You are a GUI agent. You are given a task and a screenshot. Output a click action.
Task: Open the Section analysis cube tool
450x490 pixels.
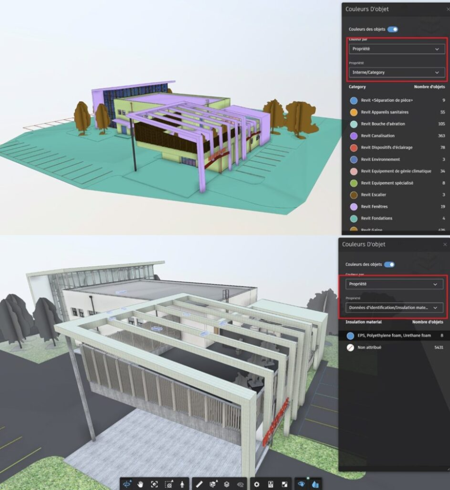(x=213, y=484)
